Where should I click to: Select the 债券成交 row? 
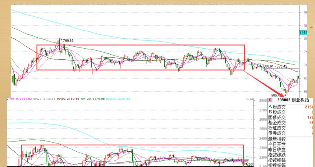click(x=291, y=133)
